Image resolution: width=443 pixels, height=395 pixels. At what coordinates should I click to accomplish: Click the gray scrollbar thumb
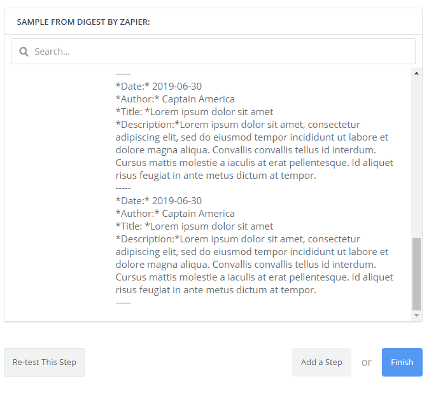[417, 274]
